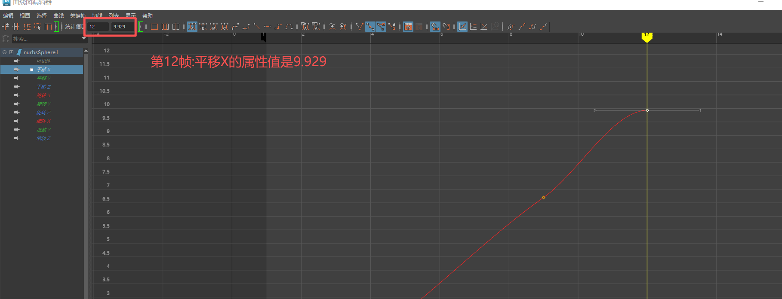The height and width of the screenshot is (299, 782).
Task: Apply Auto tangents (A) icon
Action: [192, 27]
